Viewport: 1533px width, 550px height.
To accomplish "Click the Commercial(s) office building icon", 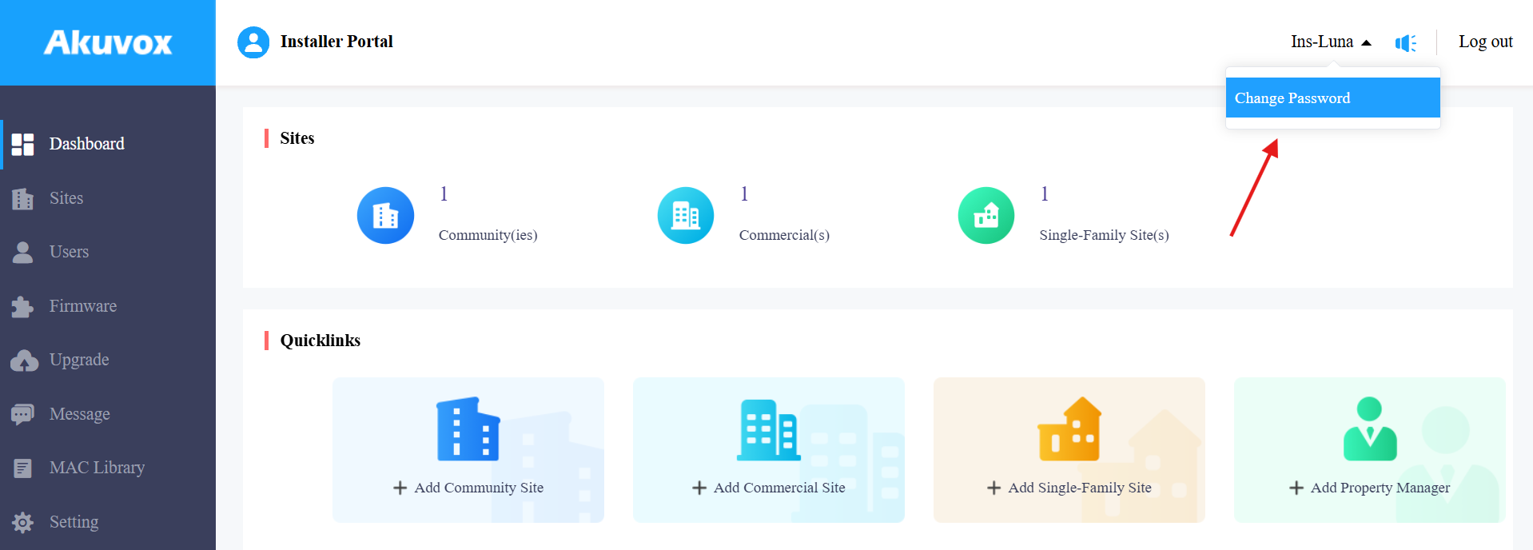I will point(686,215).
